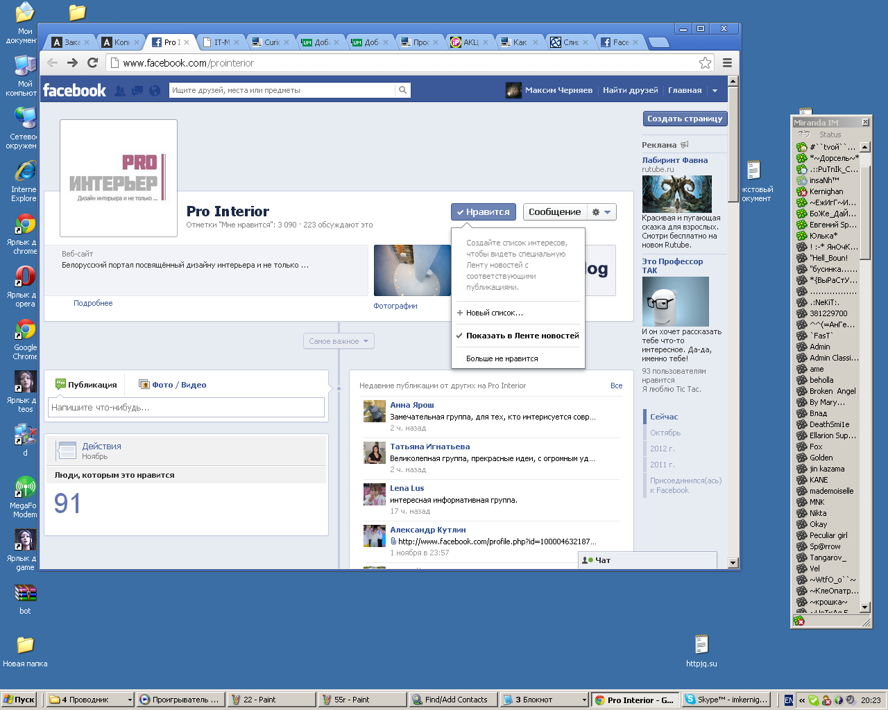Select MegaFon Modem desktop icon

coord(24,497)
